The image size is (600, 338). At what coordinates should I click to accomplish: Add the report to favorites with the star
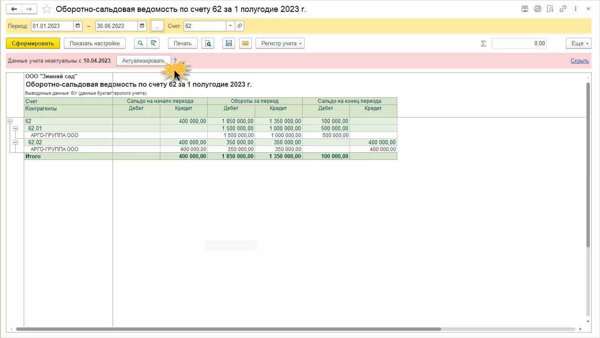47,9
